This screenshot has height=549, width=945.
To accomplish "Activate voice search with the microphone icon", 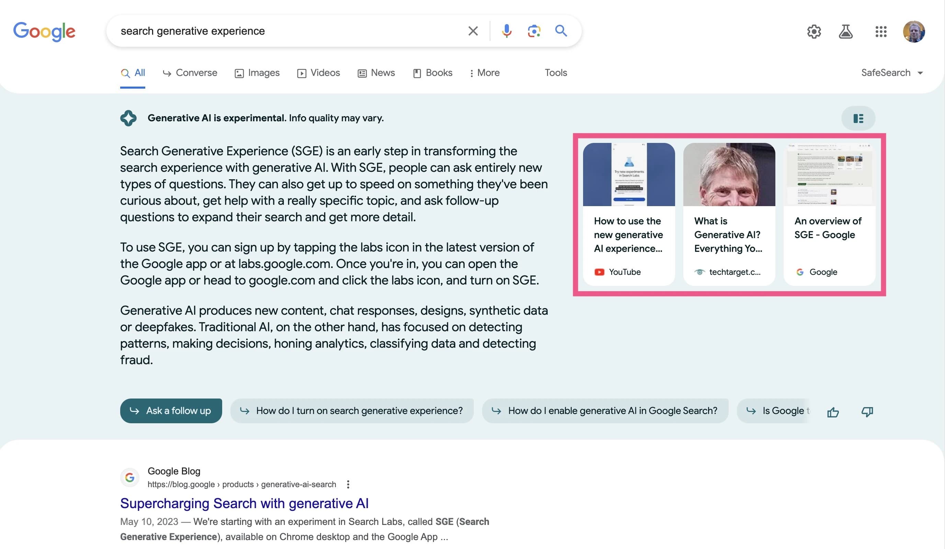I will [x=506, y=31].
